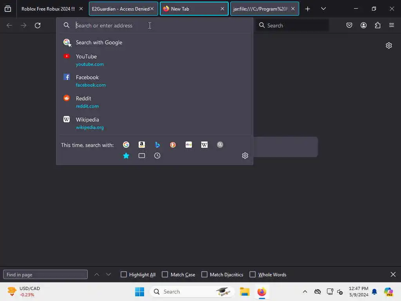Open File Explorer from taskbar
The image size is (401, 301).
(244, 292)
